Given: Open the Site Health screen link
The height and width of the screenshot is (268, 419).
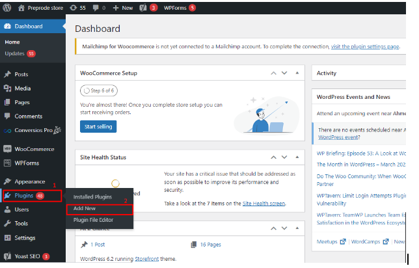Looking at the screenshot, I should pyautogui.click(x=264, y=204).
